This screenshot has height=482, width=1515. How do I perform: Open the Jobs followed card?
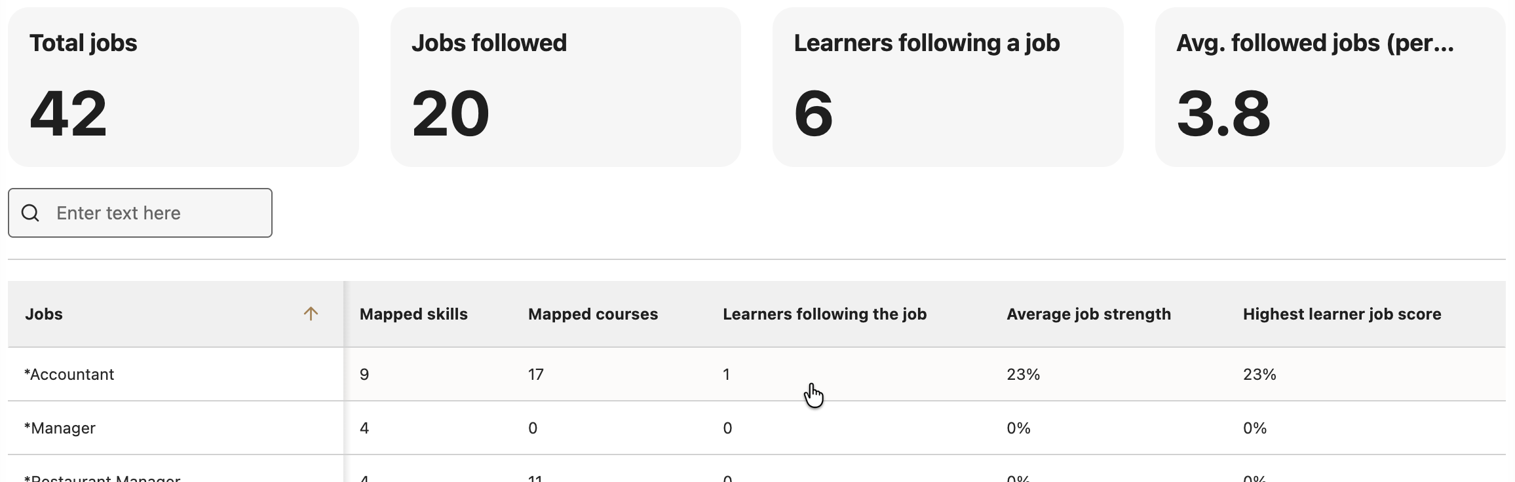(566, 87)
